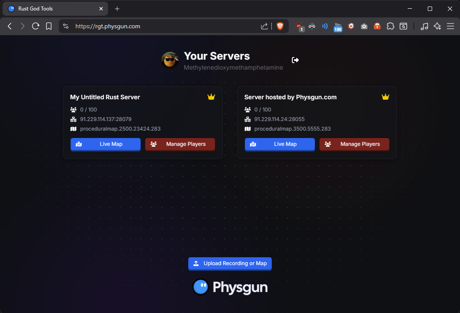Click the music note playlist icon
This screenshot has height=313, width=460.
coord(424,26)
